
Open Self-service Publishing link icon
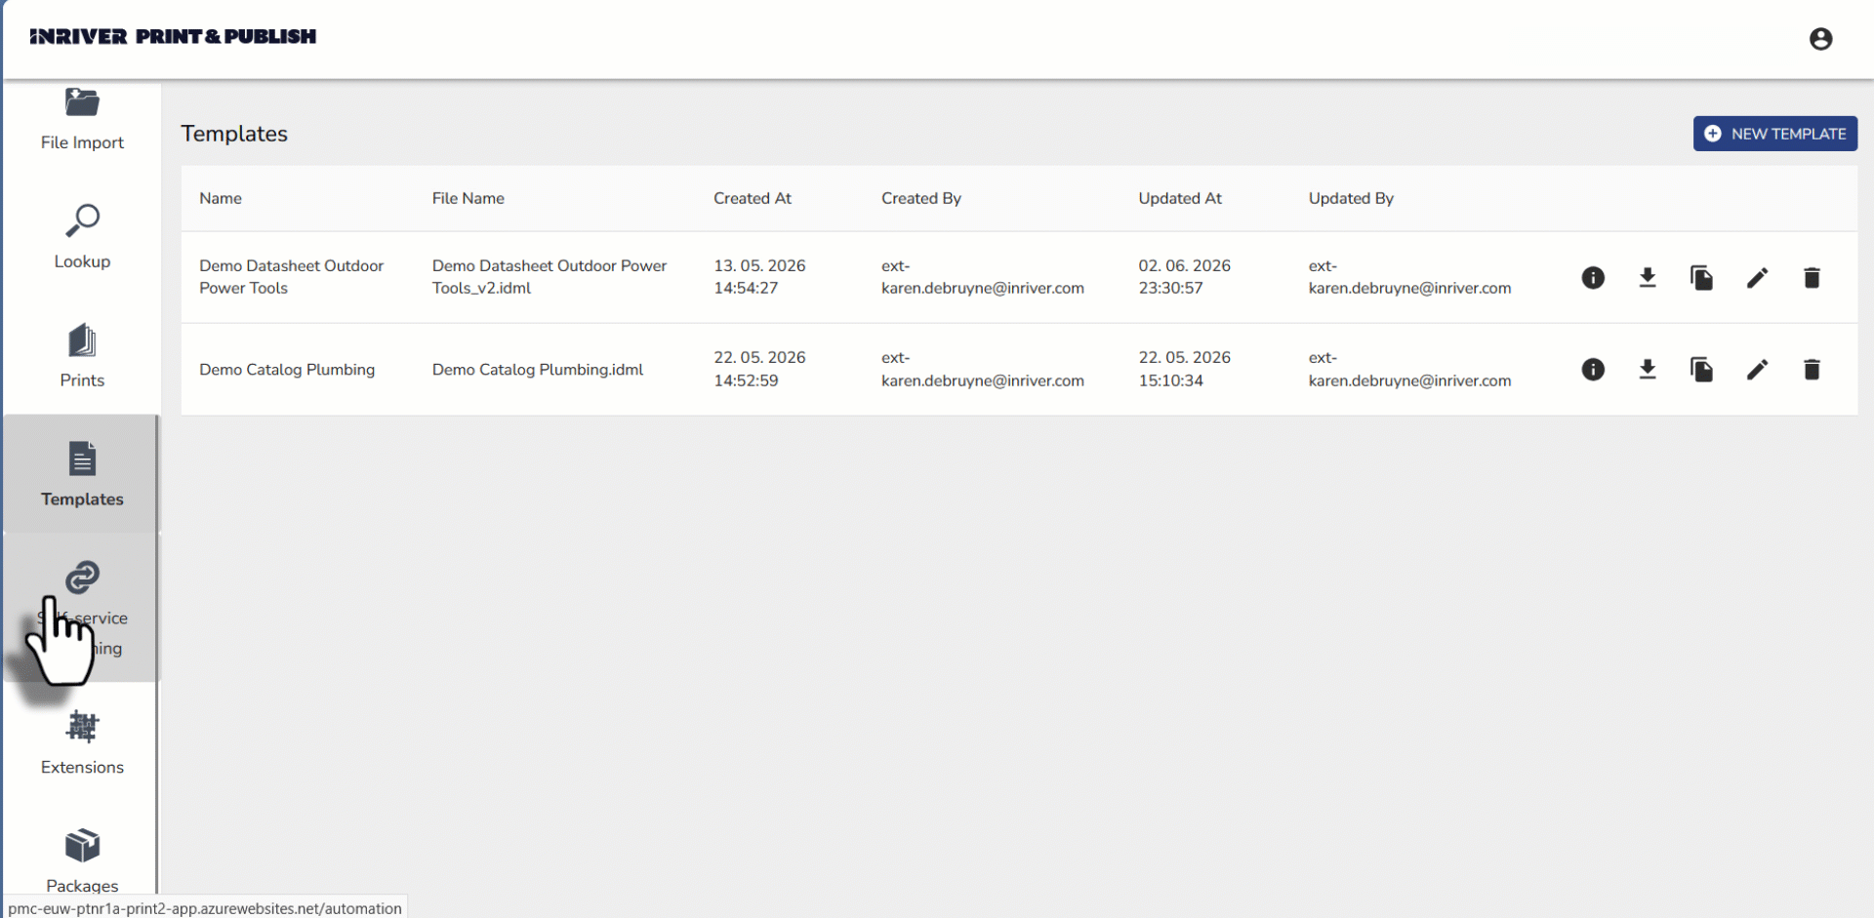pos(82,578)
